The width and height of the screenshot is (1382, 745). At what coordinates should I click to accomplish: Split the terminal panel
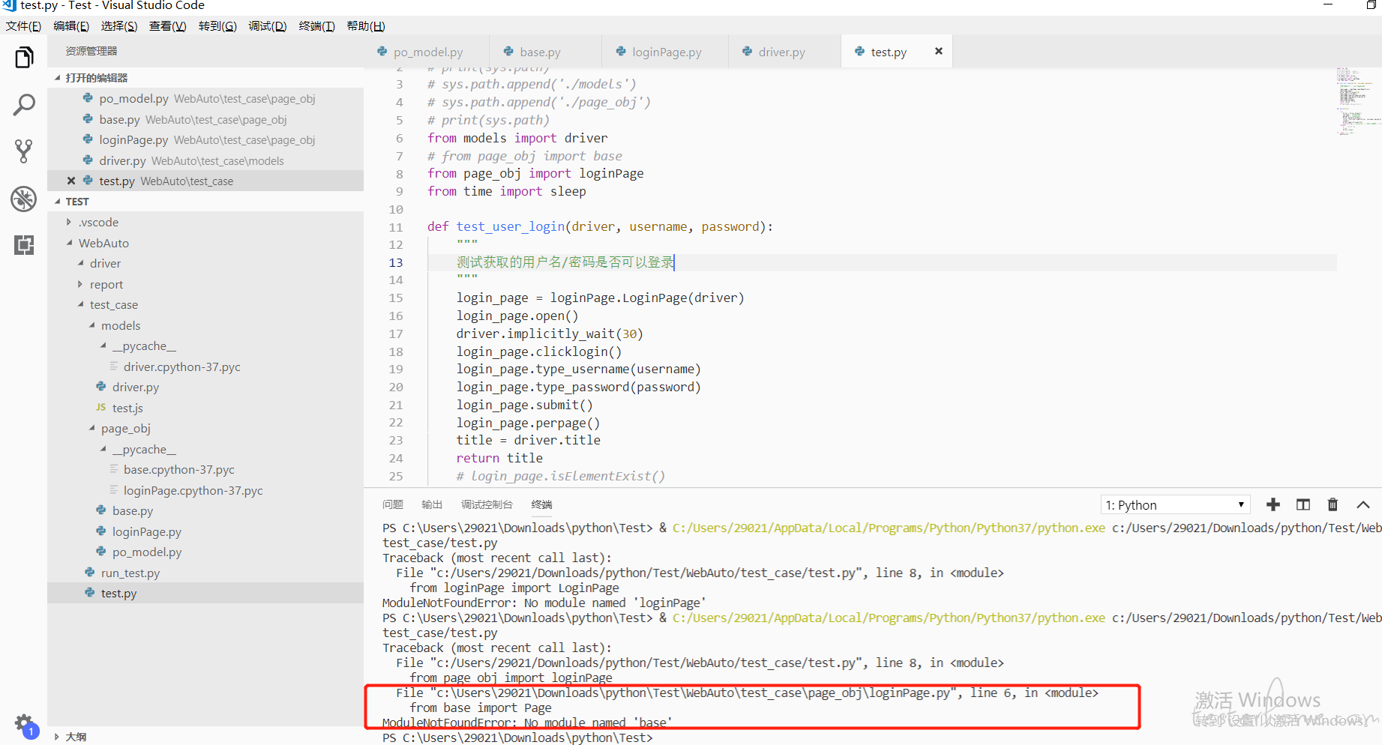point(1303,504)
